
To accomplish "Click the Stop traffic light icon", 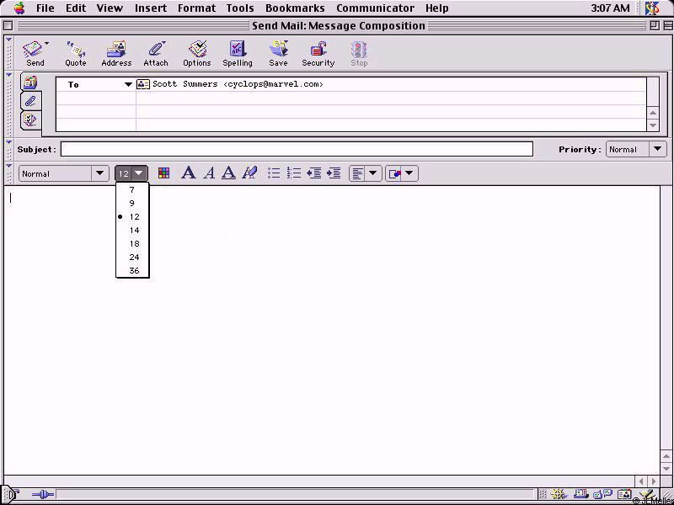I will [x=359, y=54].
